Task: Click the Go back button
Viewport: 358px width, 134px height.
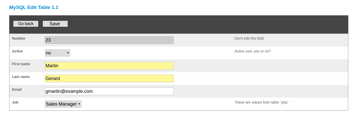Action: pyautogui.click(x=26, y=24)
